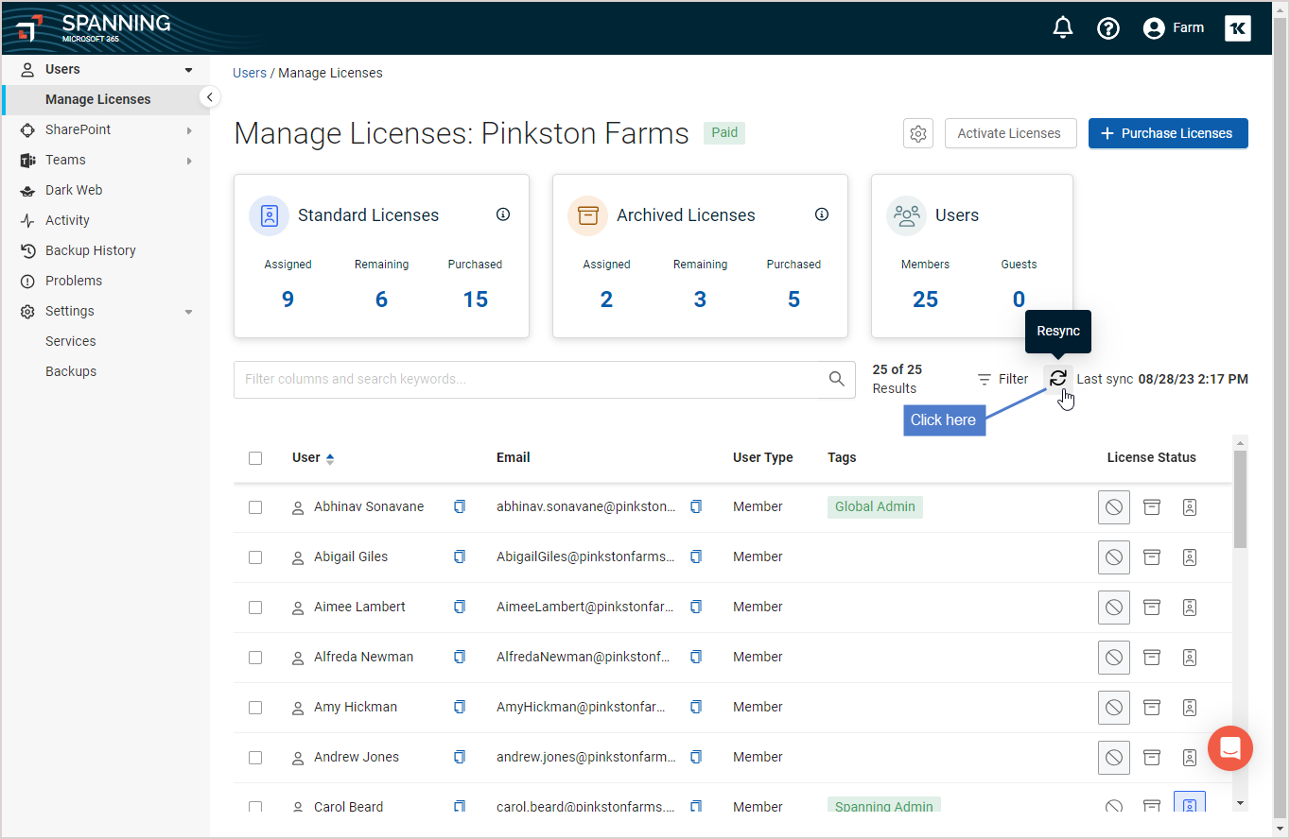Select Amy Hickman row checkbox
Image resolution: width=1290 pixels, height=839 pixels.
click(x=255, y=708)
